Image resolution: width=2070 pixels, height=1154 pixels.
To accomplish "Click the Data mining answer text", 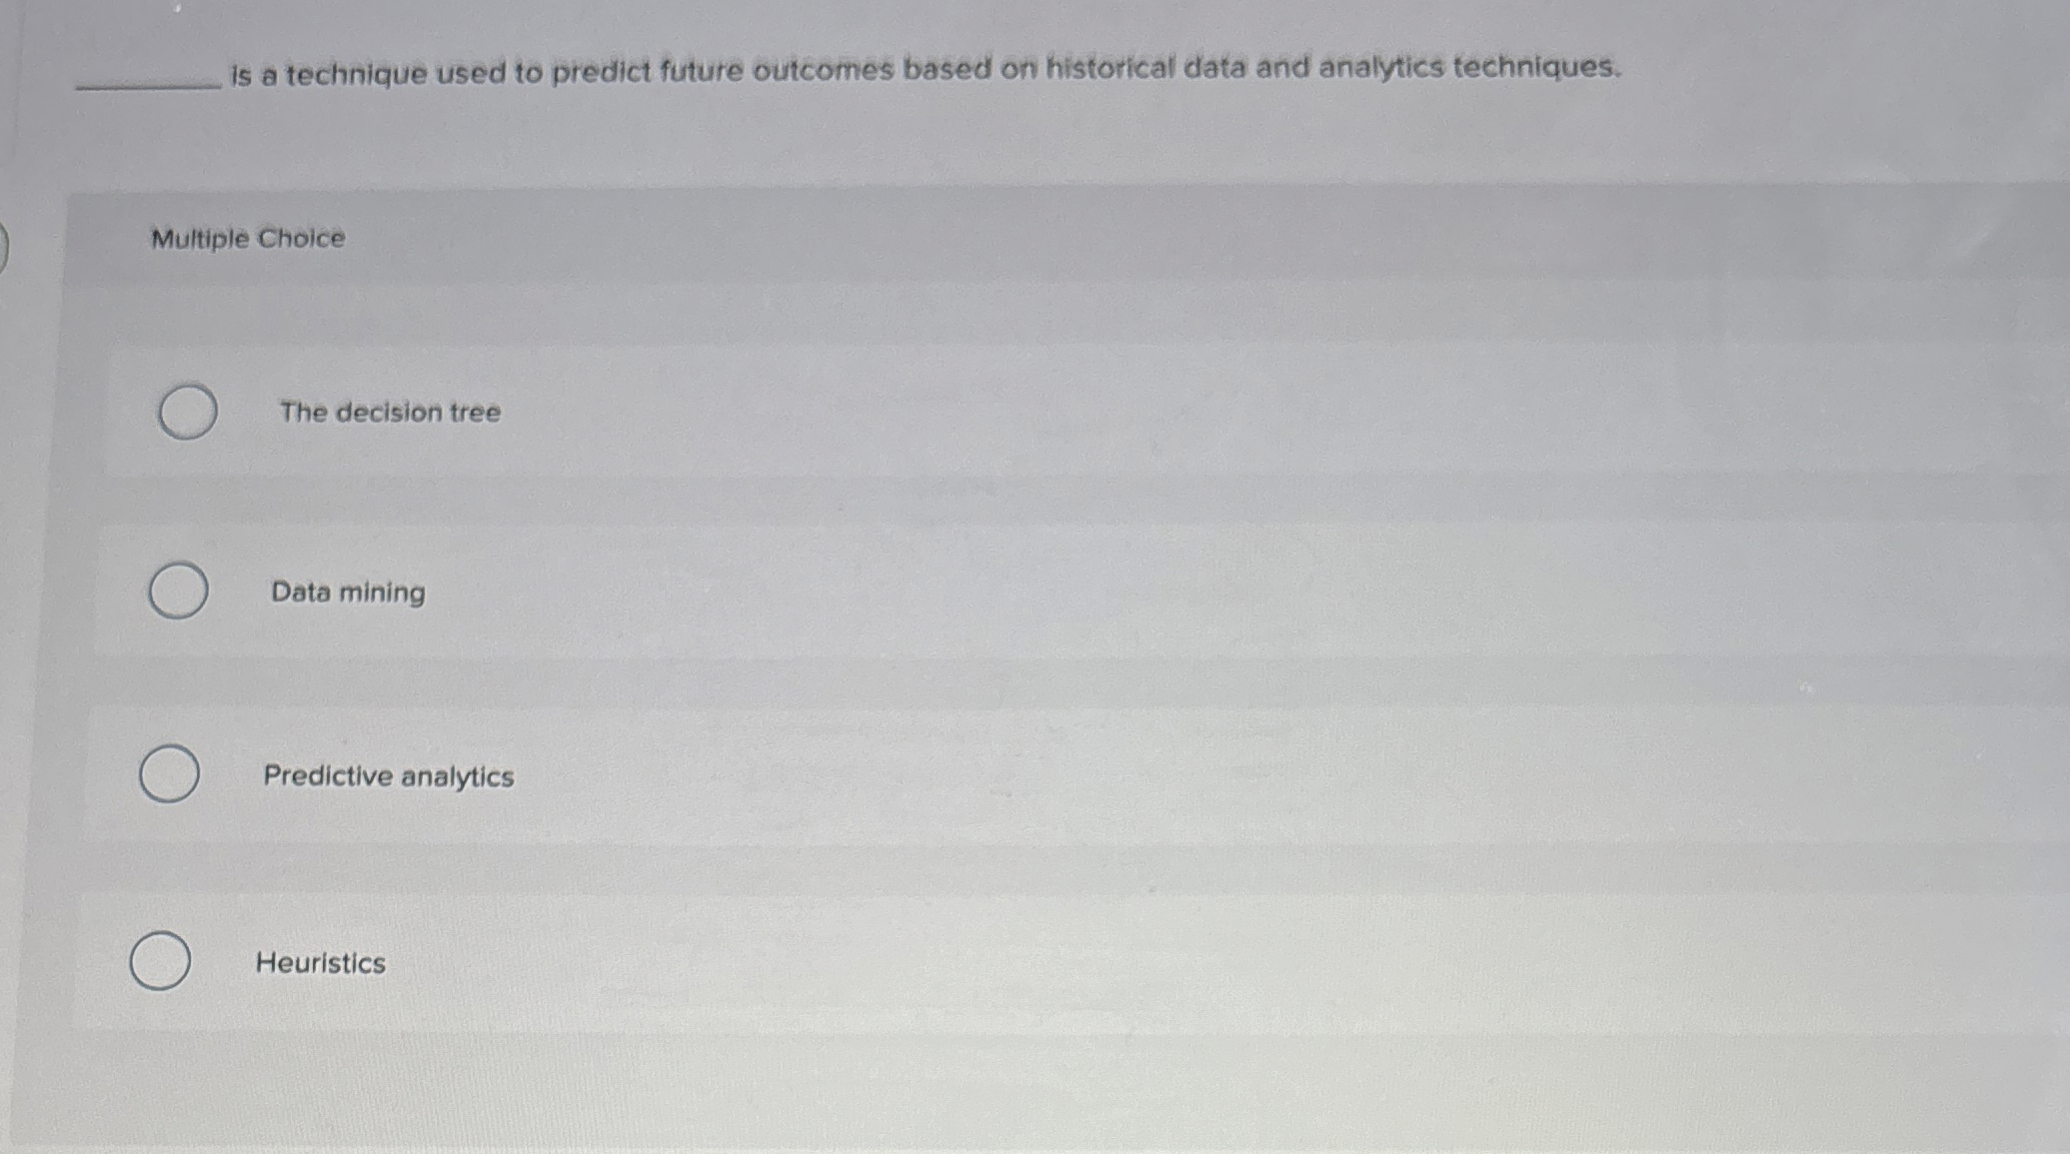I will (x=348, y=592).
